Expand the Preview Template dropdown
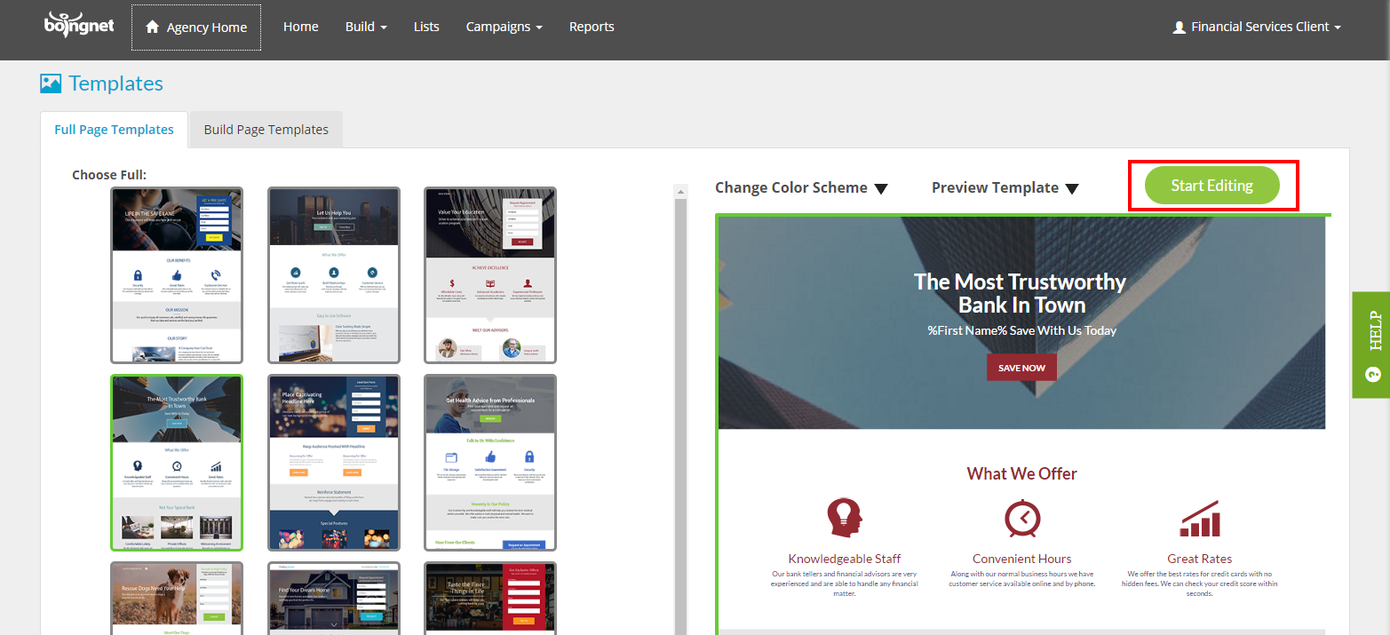The image size is (1390, 635). coord(1005,187)
